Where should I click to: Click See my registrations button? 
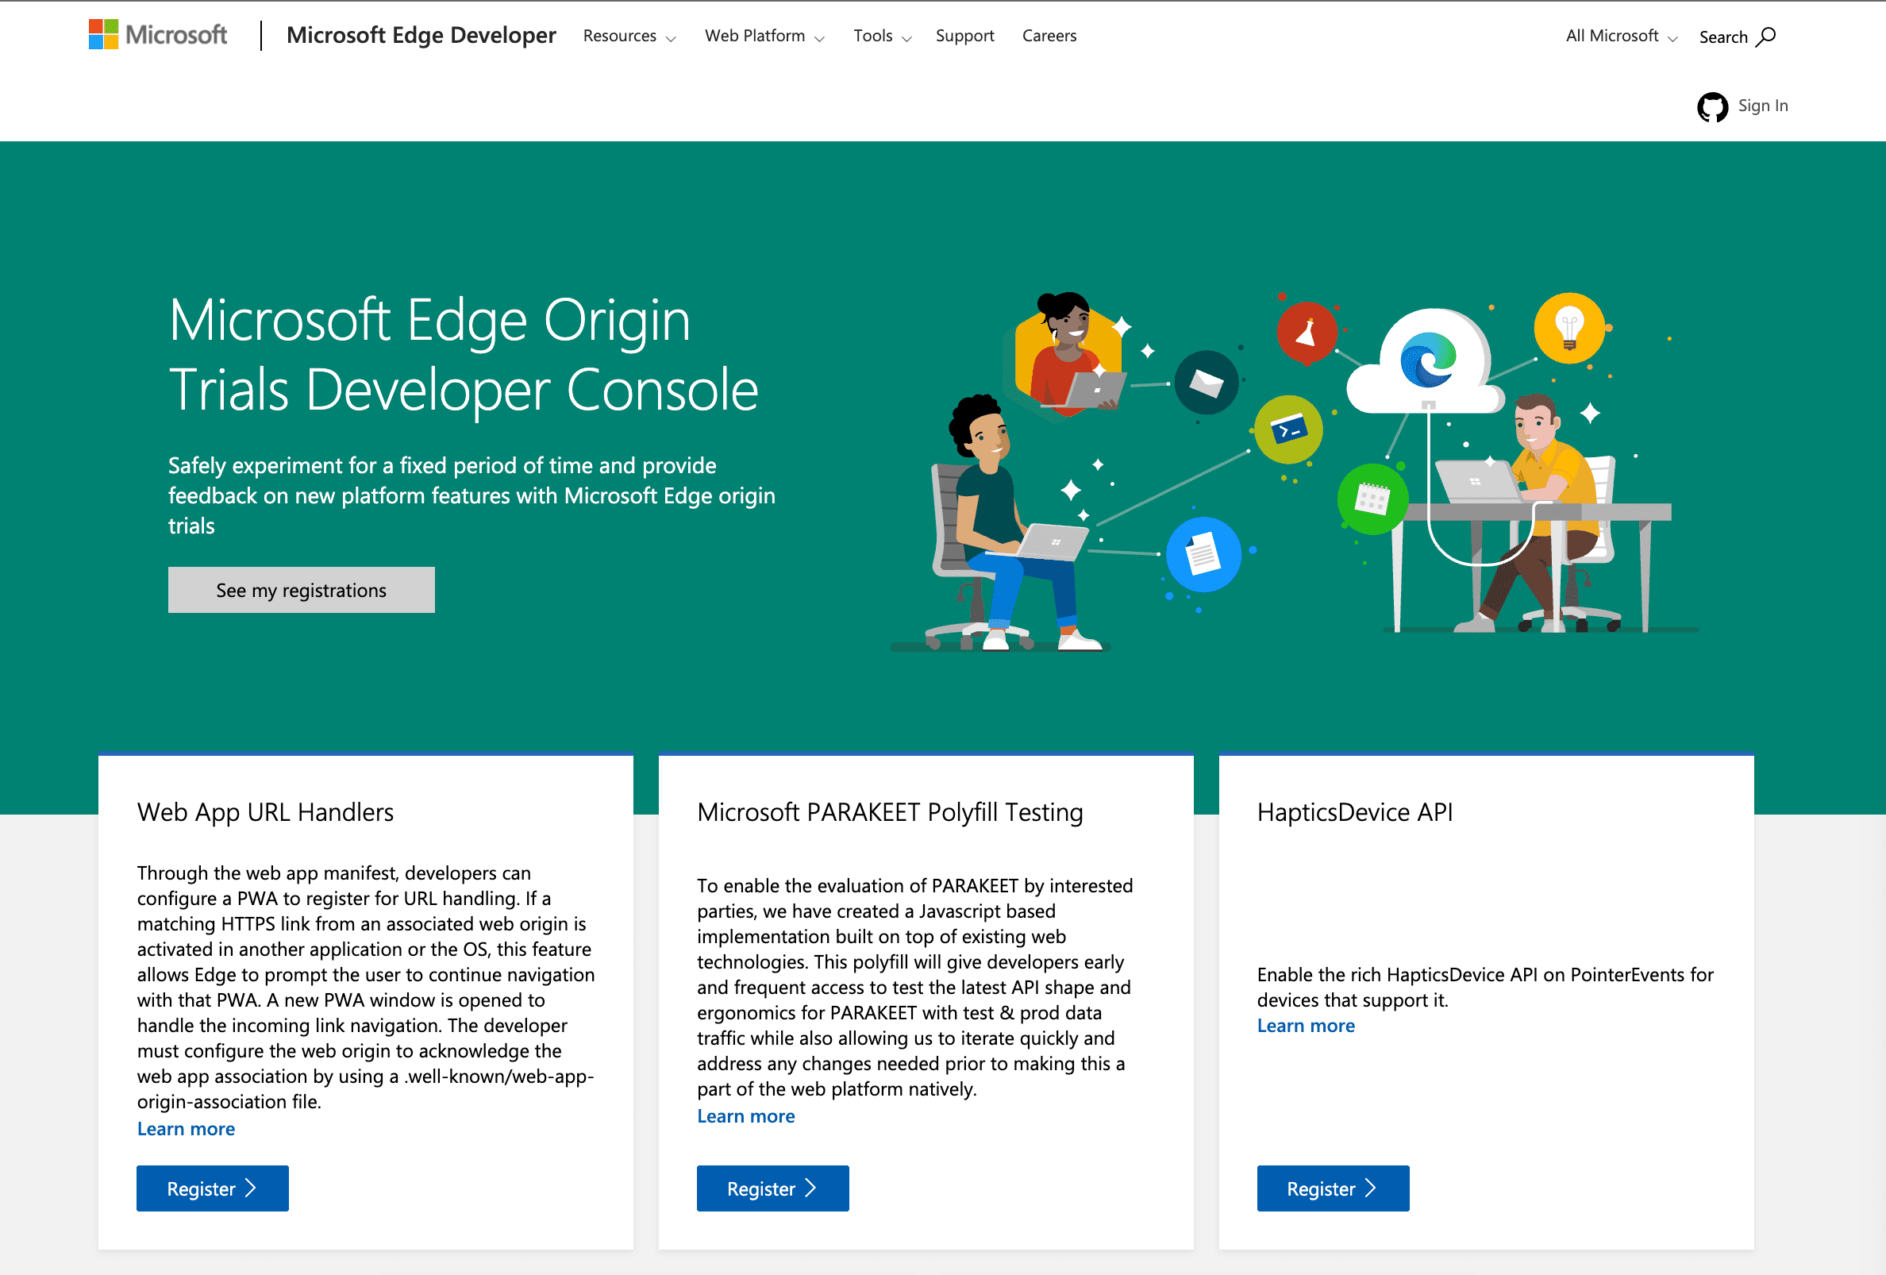pyautogui.click(x=300, y=589)
